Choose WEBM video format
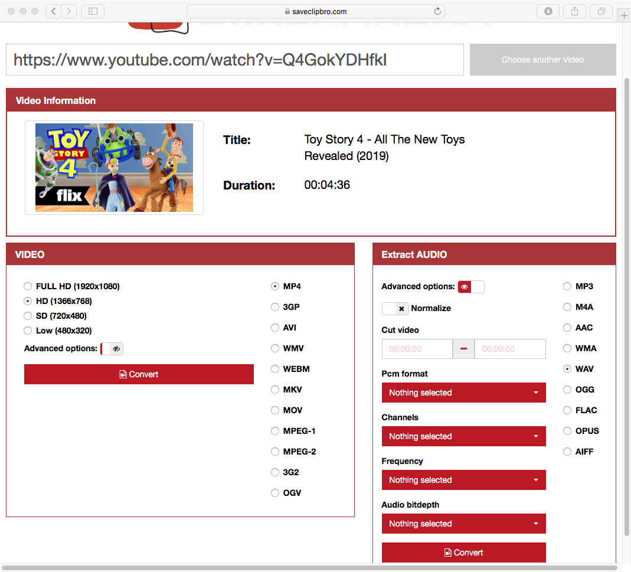 click(275, 369)
